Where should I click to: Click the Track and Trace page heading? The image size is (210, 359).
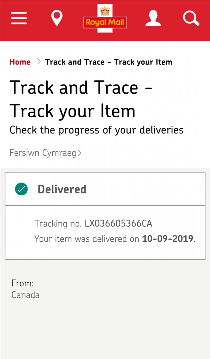tap(81, 99)
